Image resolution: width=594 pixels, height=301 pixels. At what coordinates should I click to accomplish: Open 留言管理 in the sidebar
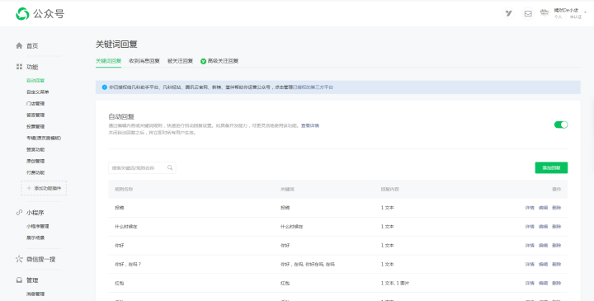[35, 115]
